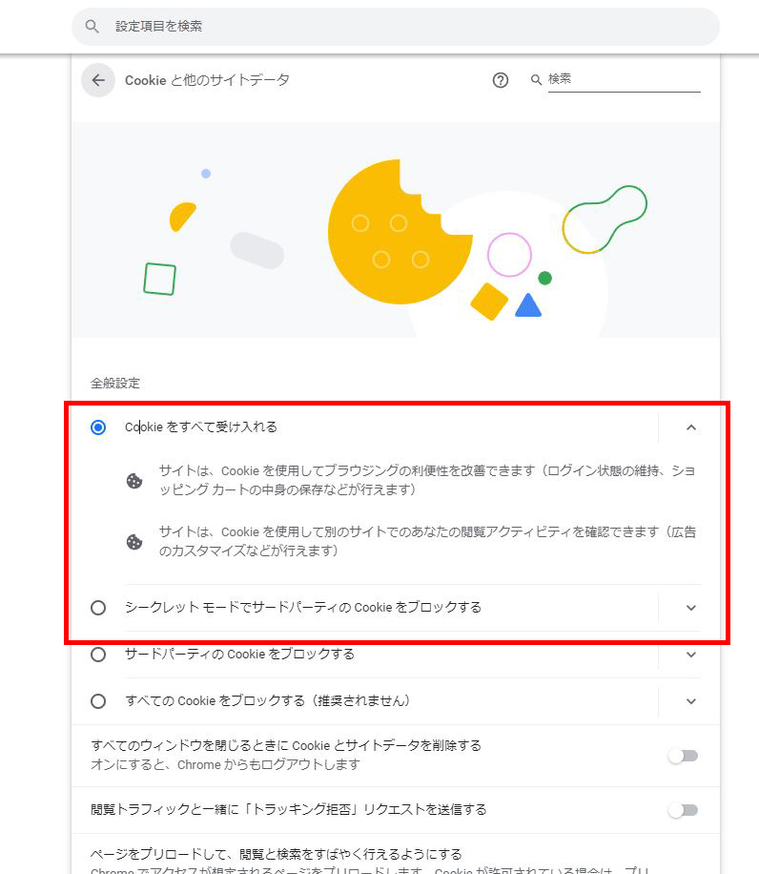759x874 pixels.
Task: Click the back arrow to leave Cookie settings
Action: tap(97, 80)
